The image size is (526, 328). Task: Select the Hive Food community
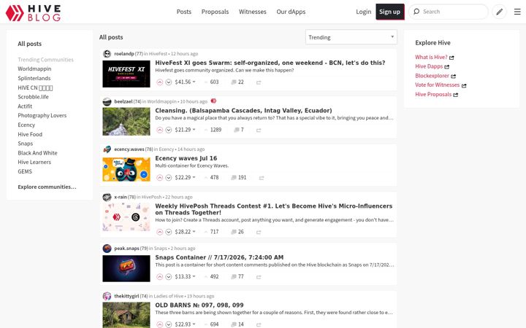[30, 134]
